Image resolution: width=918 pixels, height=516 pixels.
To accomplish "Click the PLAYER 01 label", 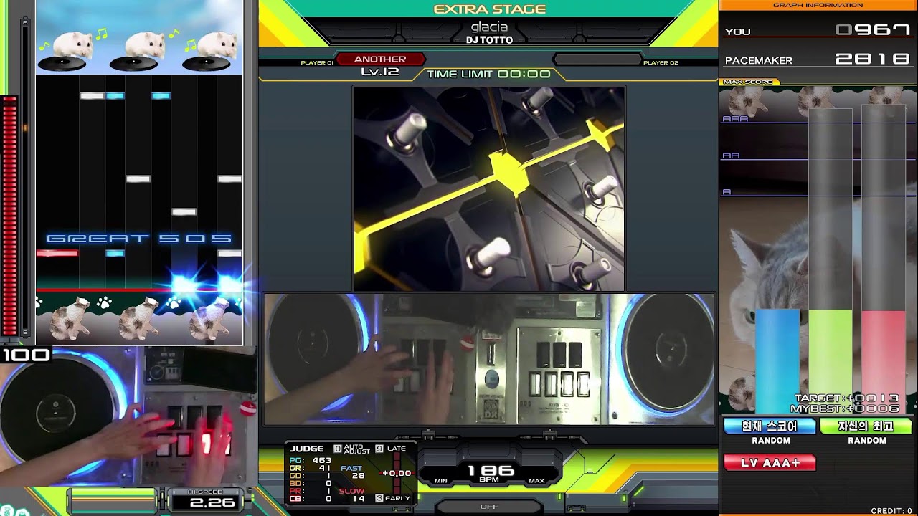I will point(317,63).
